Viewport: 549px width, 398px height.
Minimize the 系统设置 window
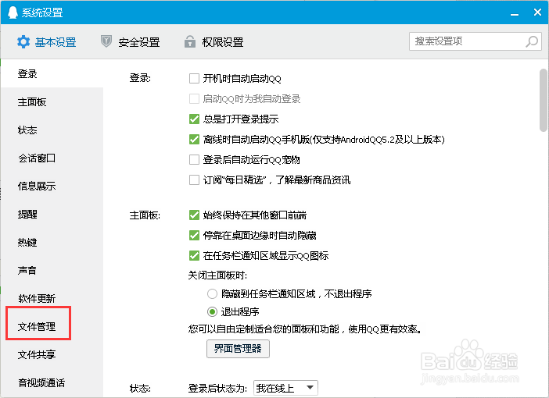point(515,13)
